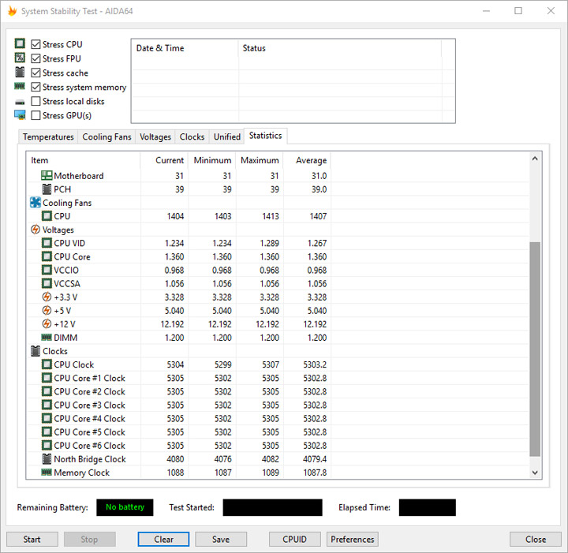
Task: Open Preferences
Action: [352, 540]
